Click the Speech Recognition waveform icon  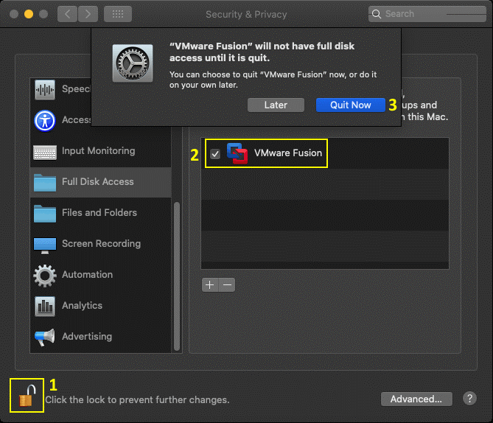(45, 90)
